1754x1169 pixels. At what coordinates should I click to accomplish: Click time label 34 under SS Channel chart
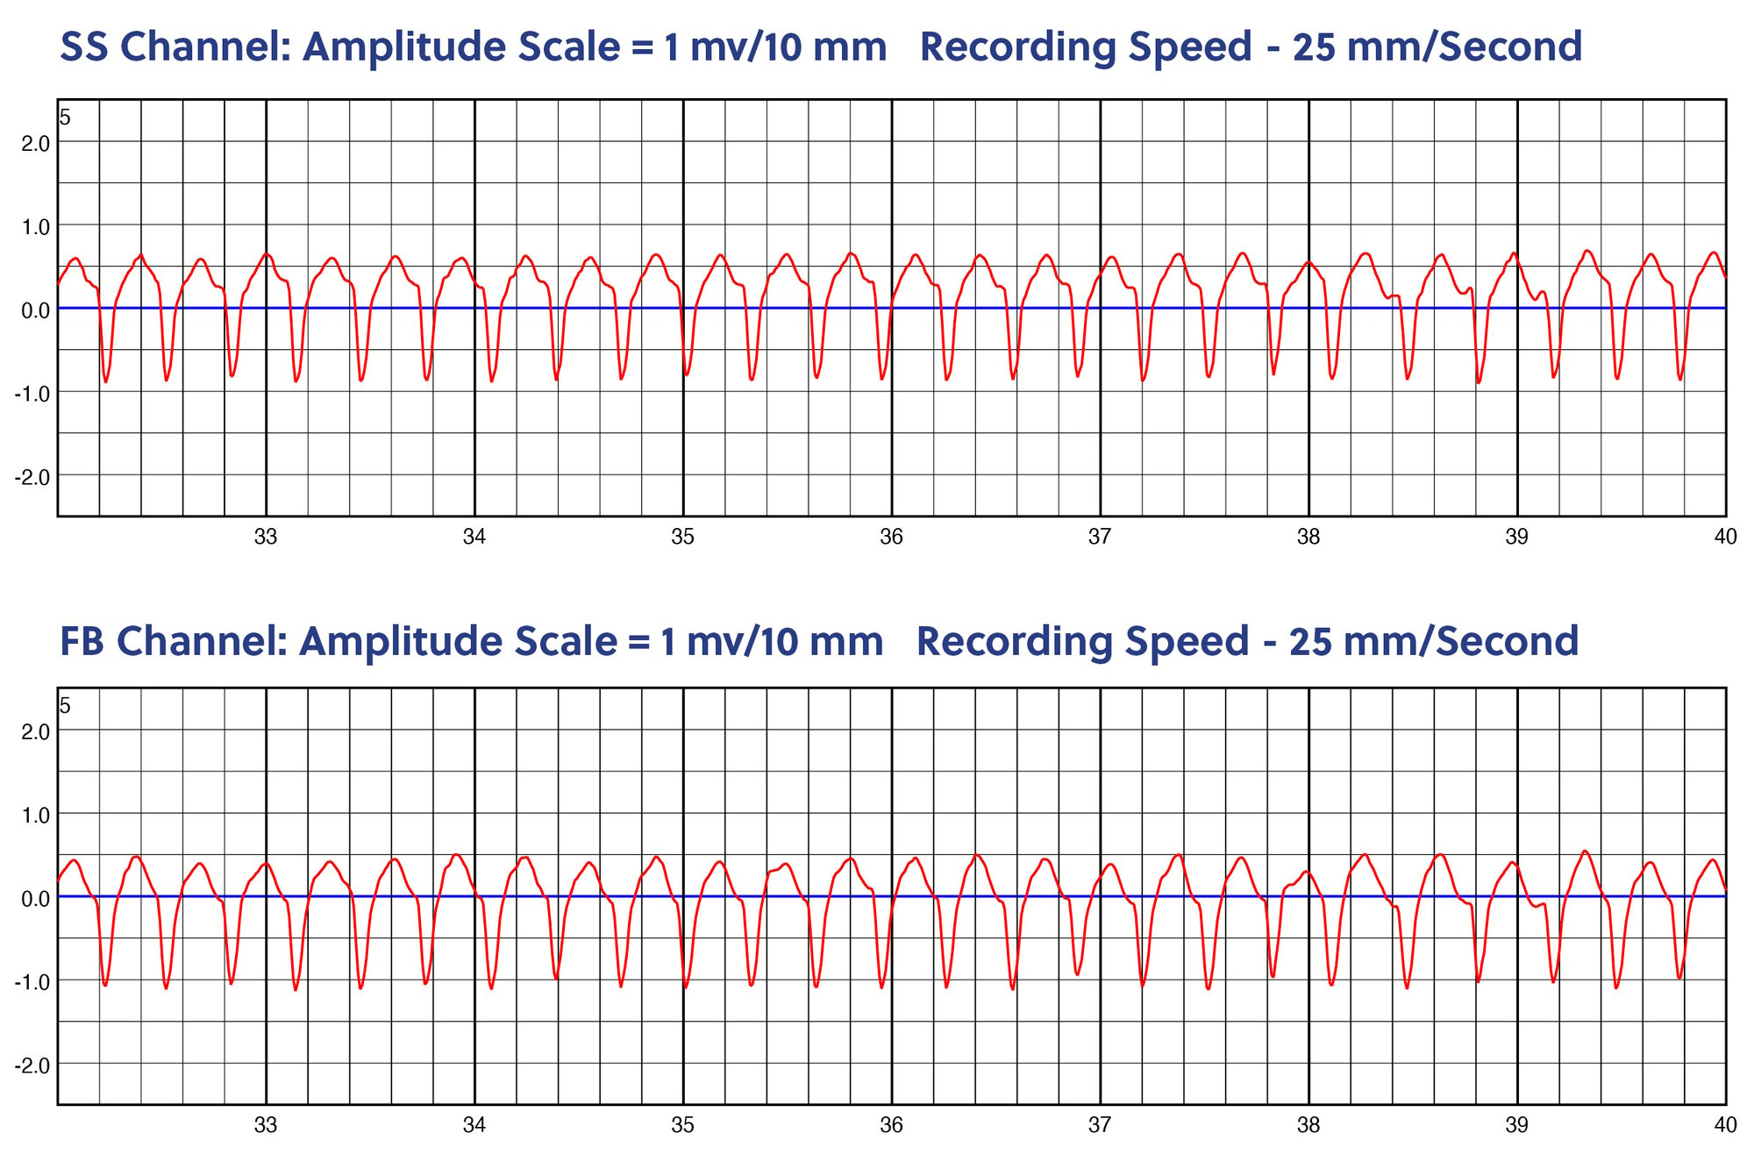click(x=474, y=538)
